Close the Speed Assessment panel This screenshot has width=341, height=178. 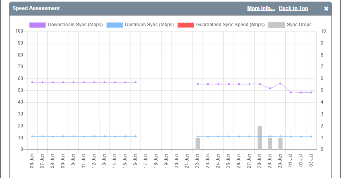[326, 8]
